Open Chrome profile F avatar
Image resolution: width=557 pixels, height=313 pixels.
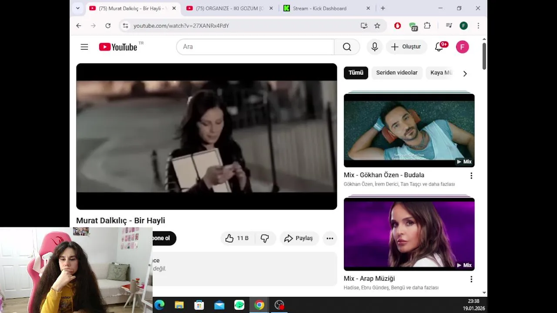coord(464,26)
